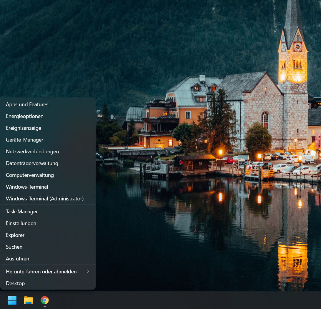The width and height of the screenshot is (321, 309).
Task: Expand Herunterfahren oder abmelden submenu
Action: (48, 272)
